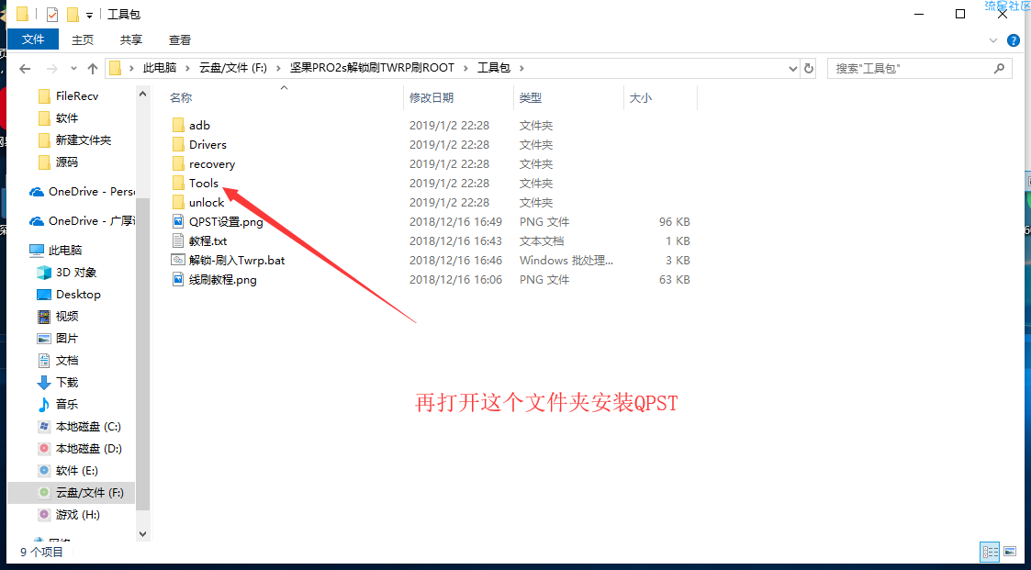The width and height of the screenshot is (1031, 570).
Task: Switch to details view layout
Action: [x=990, y=552]
